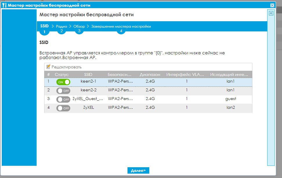Click the wizard tools icon in title bar
This screenshot has width=282, height=178.
tap(4, 5)
